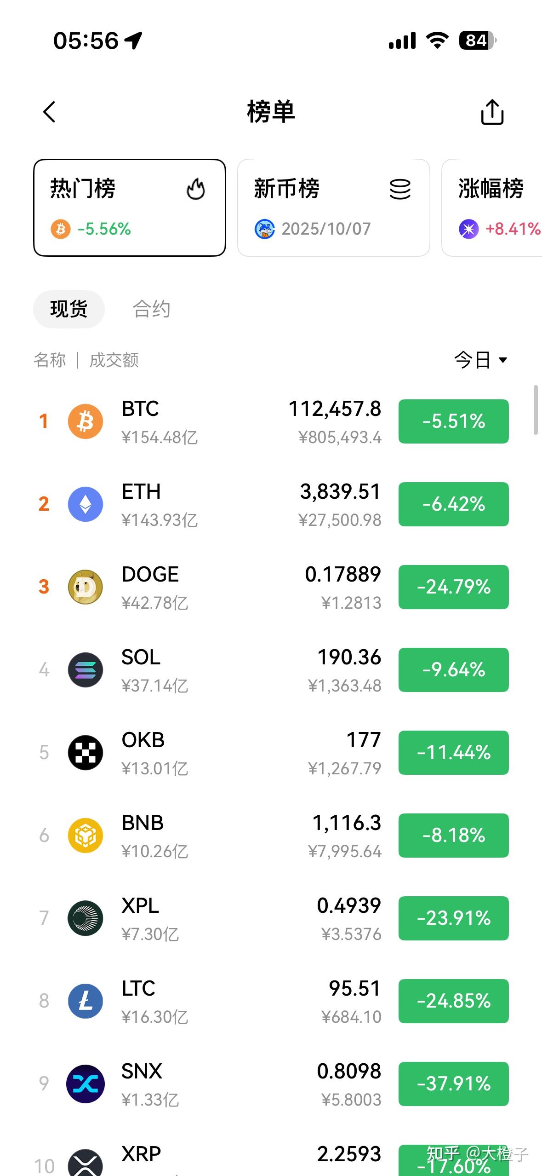Tap the Solana coin icon

[86, 670]
